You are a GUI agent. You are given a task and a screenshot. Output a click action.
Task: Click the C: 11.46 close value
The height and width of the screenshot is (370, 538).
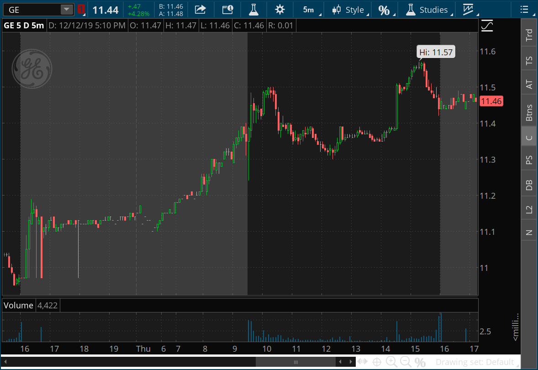(x=249, y=26)
